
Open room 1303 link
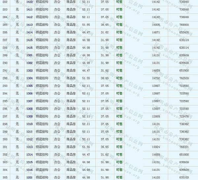[29, 71]
